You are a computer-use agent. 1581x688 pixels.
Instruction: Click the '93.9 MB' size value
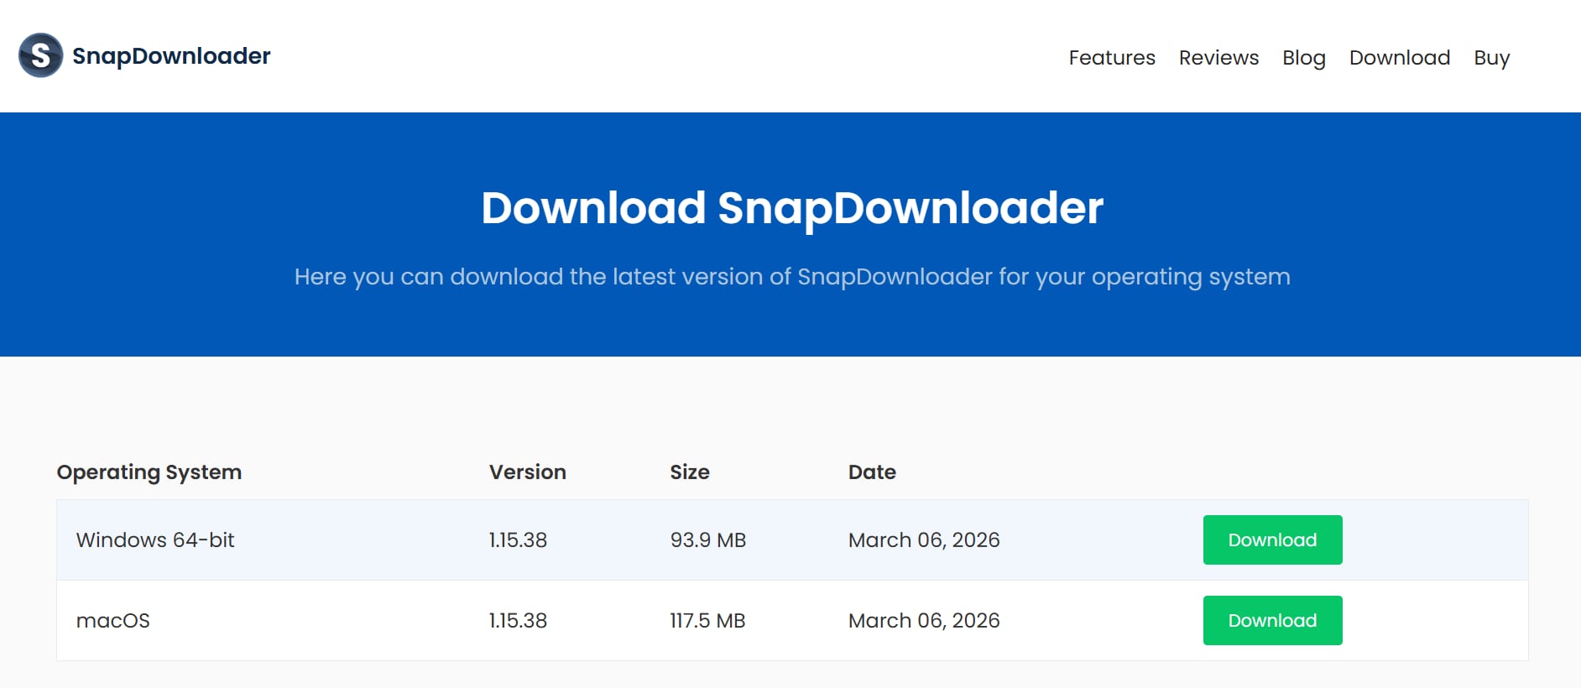pyautogui.click(x=707, y=539)
